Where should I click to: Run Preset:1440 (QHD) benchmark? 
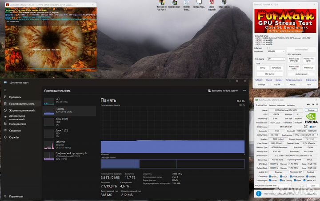click(x=308, y=60)
